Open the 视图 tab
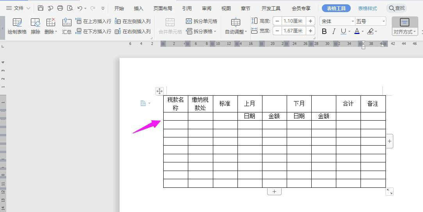Viewport: 423px width, 212px height. coord(226,8)
